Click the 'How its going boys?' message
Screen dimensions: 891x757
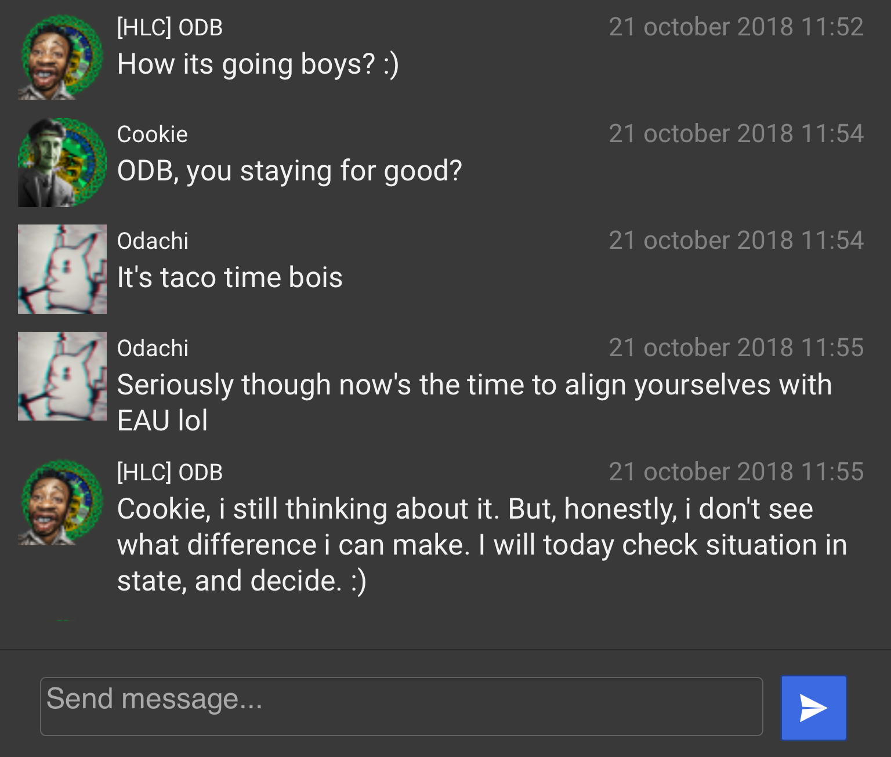click(x=258, y=64)
